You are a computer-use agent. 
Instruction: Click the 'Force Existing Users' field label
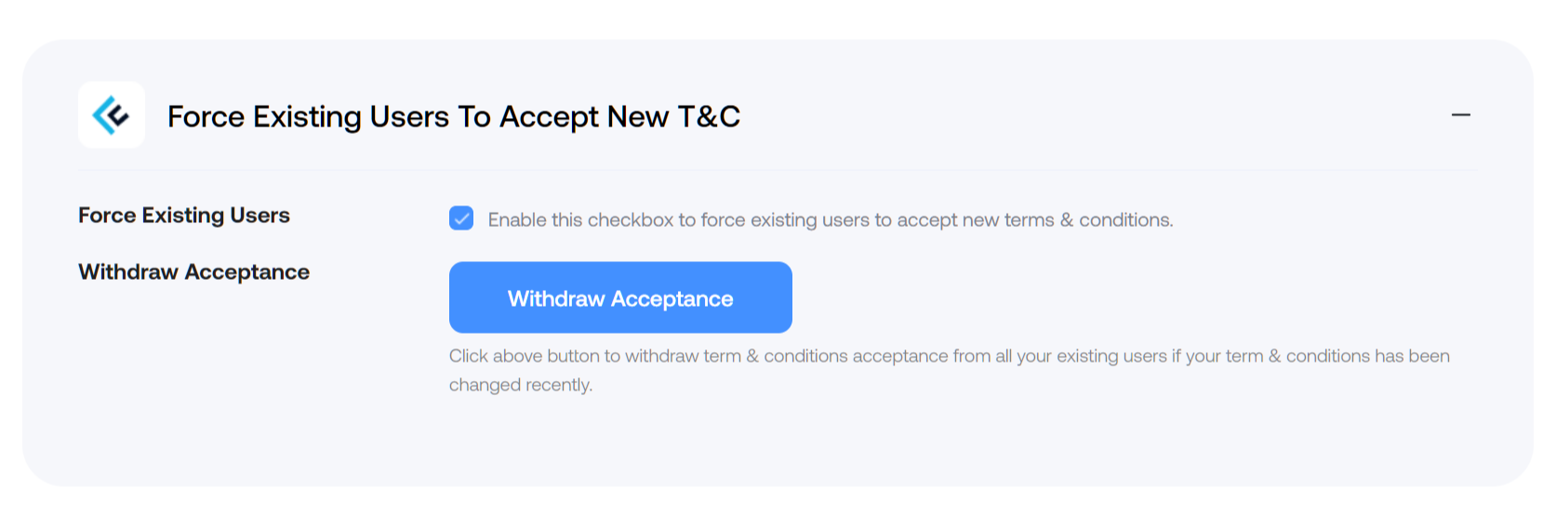(x=184, y=216)
